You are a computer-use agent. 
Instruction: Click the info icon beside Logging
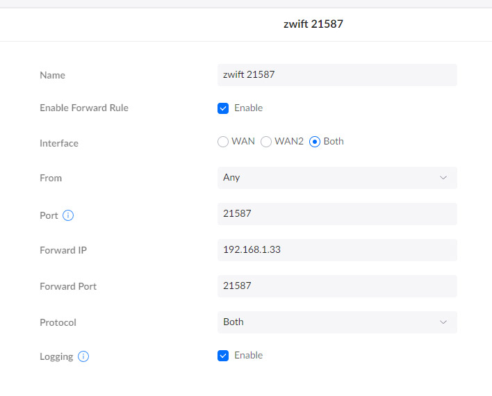[83, 356]
